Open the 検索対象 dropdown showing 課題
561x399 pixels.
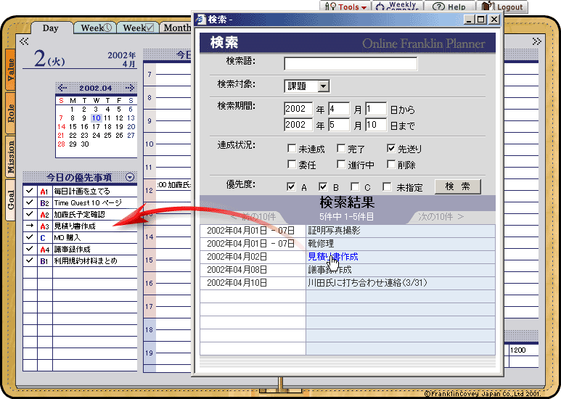[307, 86]
